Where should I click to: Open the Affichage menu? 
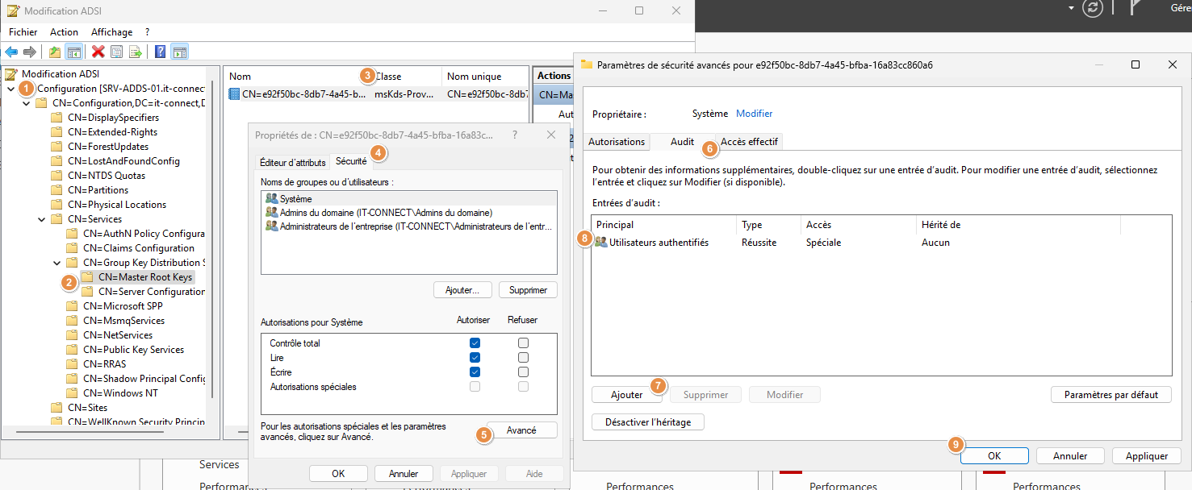tap(112, 31)
